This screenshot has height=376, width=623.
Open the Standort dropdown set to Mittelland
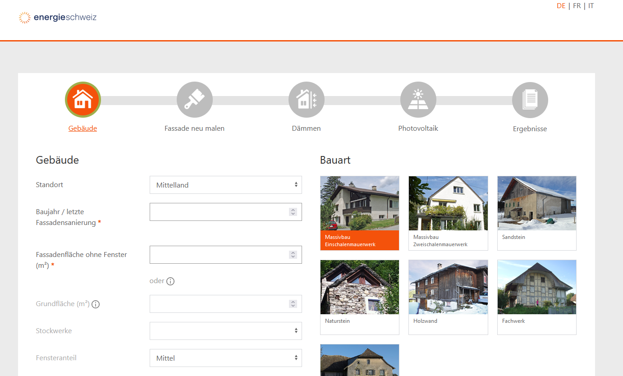coord(226,185)
